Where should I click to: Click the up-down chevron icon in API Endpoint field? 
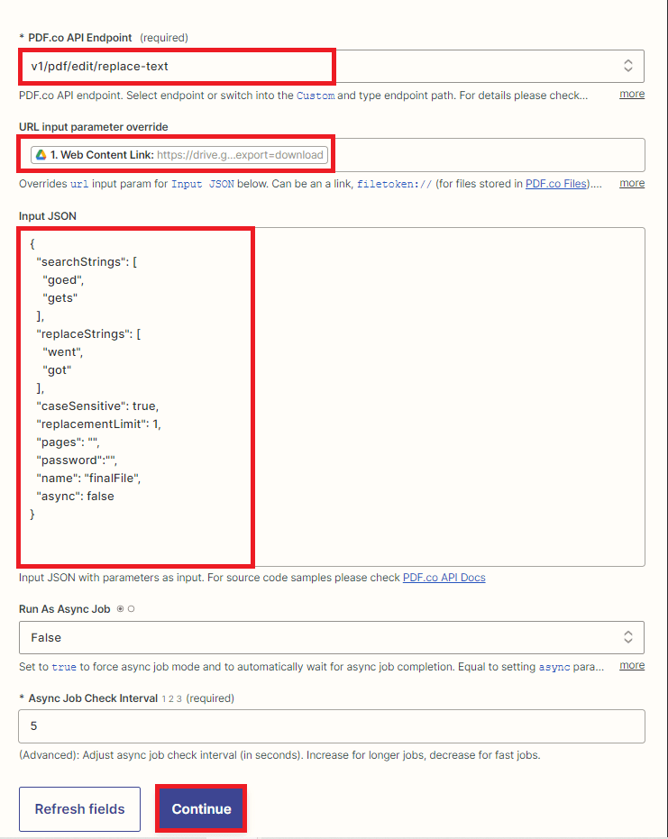[628, 66]
